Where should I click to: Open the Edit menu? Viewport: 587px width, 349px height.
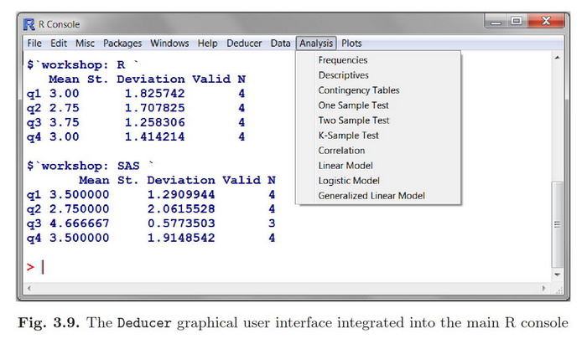59,43
